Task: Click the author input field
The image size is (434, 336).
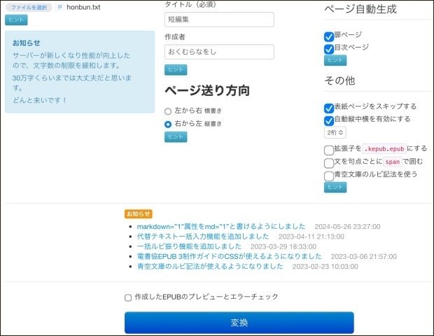Action: click(219, 52)
